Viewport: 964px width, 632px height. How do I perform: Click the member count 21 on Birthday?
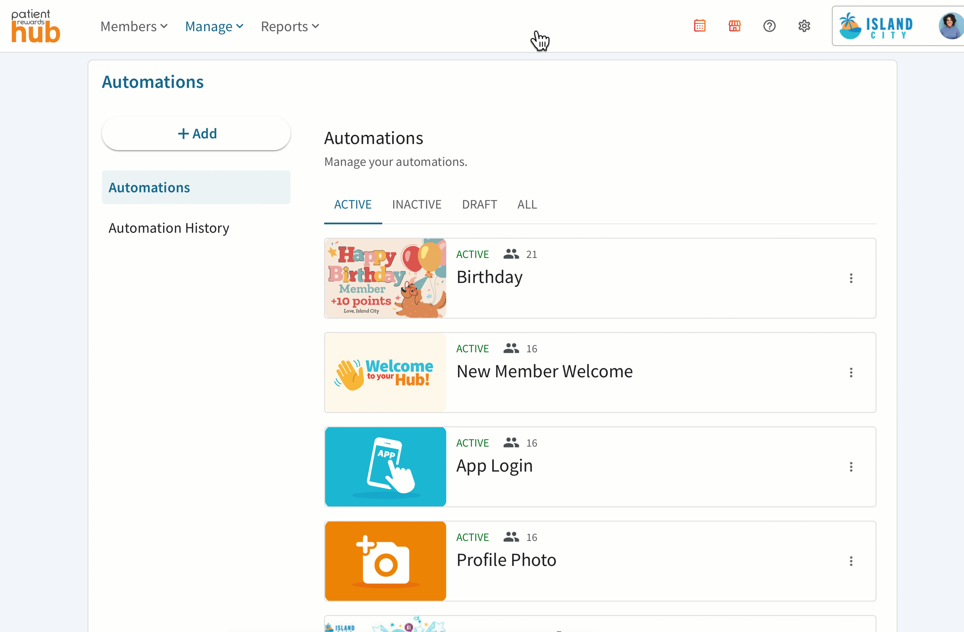531,254
